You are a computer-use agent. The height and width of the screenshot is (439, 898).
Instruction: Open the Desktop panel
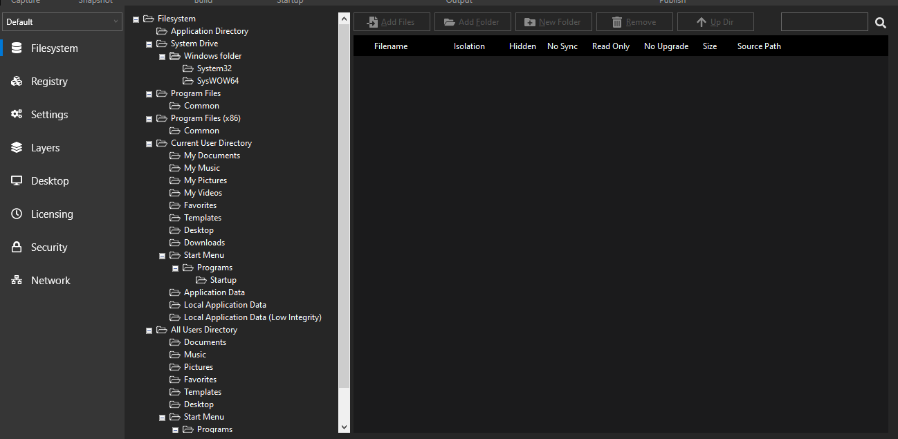point(48,180)
